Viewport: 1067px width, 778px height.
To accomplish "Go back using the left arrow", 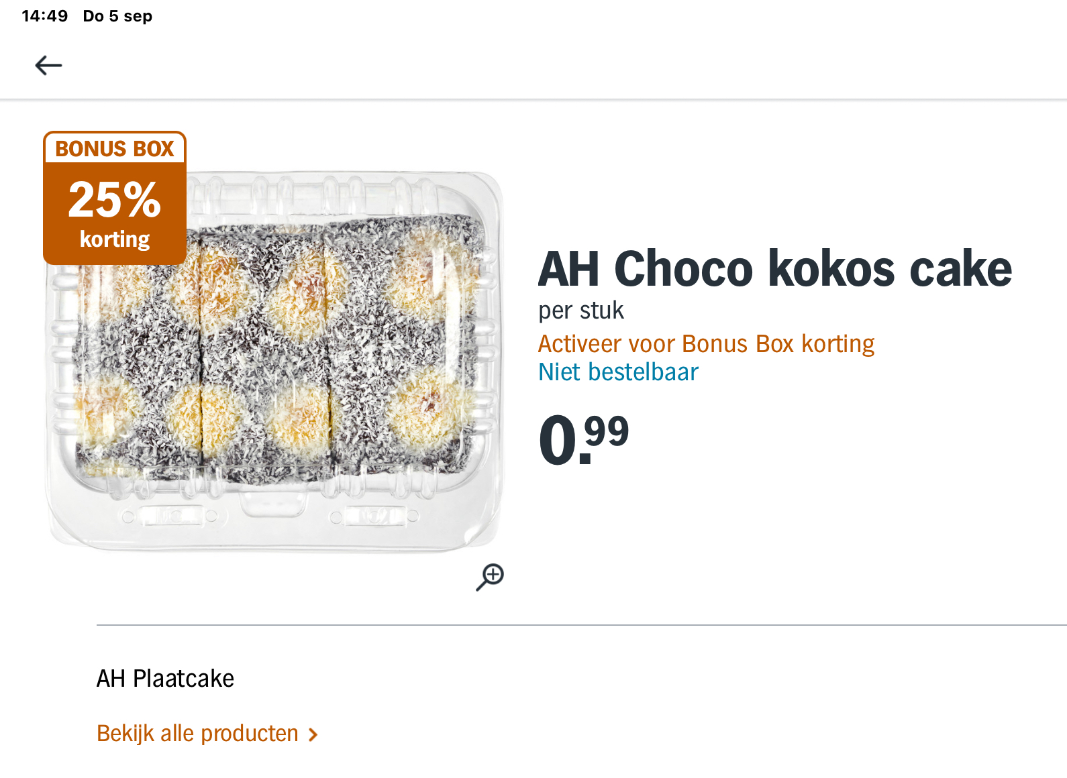I will (x=48, y=65).
